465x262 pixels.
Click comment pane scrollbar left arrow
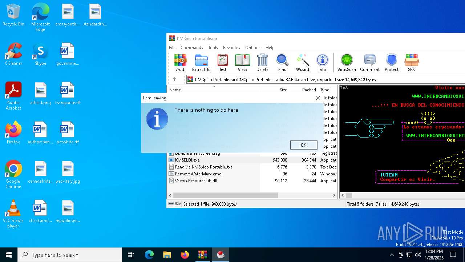click(x=343, y=195)
